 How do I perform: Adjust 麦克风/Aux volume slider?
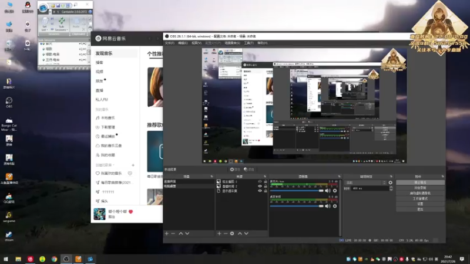(x=297, y=191)
